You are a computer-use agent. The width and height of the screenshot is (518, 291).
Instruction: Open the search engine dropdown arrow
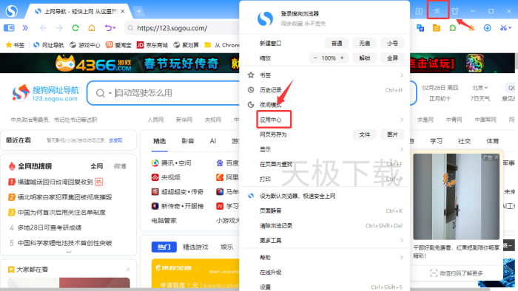[x=110, y=94]
